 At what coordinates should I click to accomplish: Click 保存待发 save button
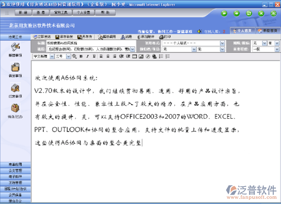tap(64, 37)
